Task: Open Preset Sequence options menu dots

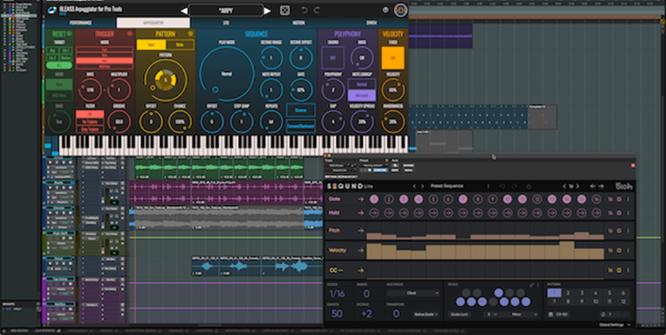Action: pos(488,186)
